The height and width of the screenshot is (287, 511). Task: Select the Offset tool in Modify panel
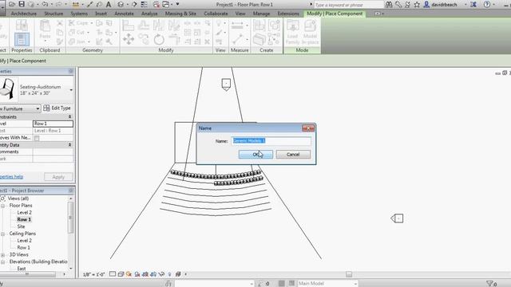144,25
